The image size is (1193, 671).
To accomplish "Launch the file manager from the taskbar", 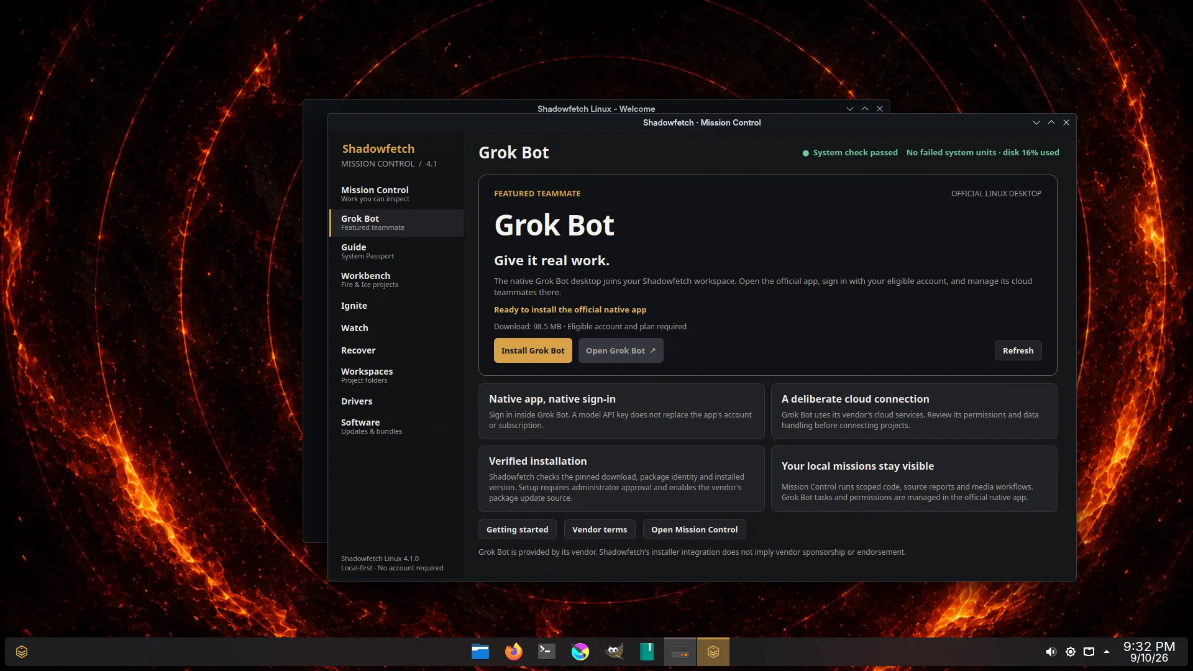I will tap(480, 652).
